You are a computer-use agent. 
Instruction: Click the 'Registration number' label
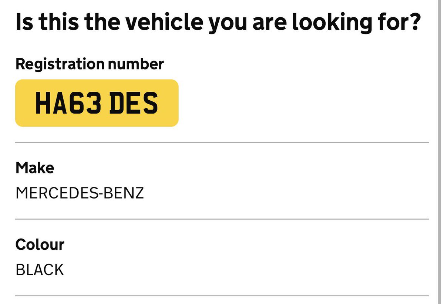point(90,64)
